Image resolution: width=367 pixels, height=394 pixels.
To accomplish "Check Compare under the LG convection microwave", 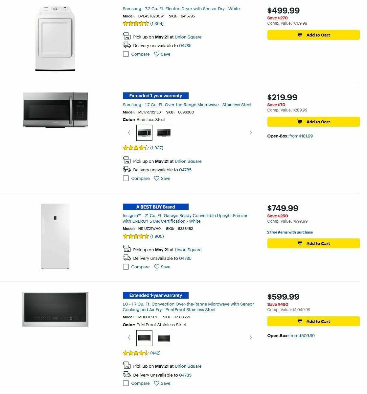I will click(x=126, y=383).
